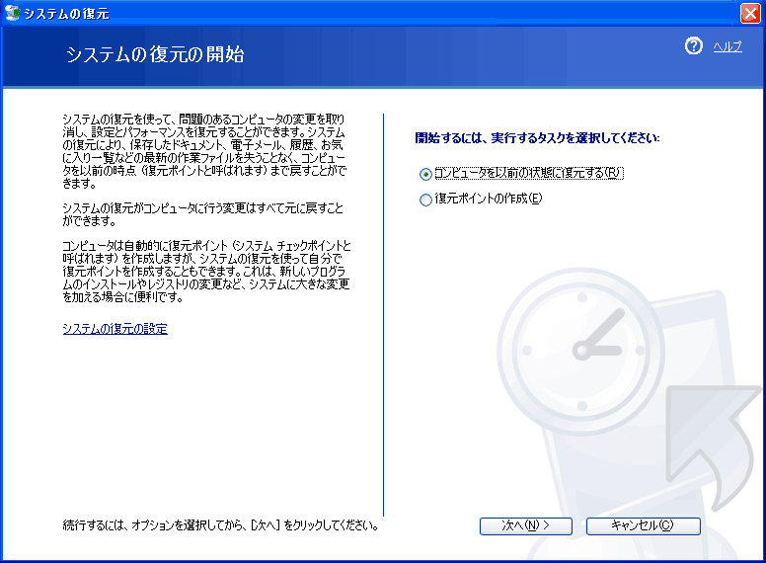The width and height of the screenshot is (766, 563).
Task: Select 復元ポイントの作成 radio button
Action: [x=425, y=200]
